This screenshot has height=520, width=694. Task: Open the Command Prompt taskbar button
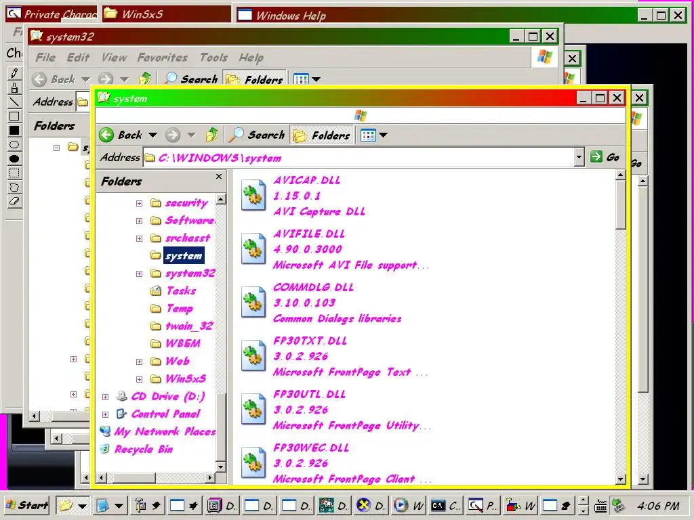tap(446, 505)
